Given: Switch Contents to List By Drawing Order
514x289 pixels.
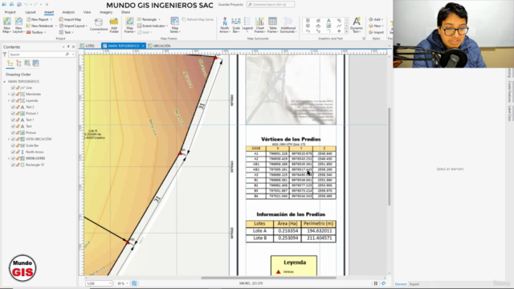Looking at the screenshot, I should [x=10, y=63].
